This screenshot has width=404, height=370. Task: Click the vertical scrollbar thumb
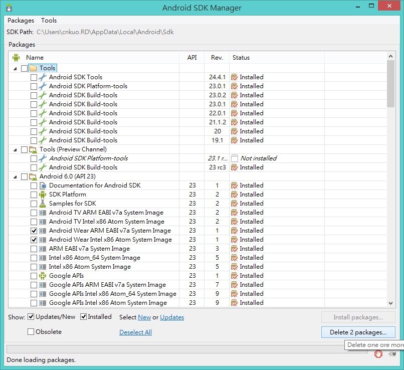[390, 84]
